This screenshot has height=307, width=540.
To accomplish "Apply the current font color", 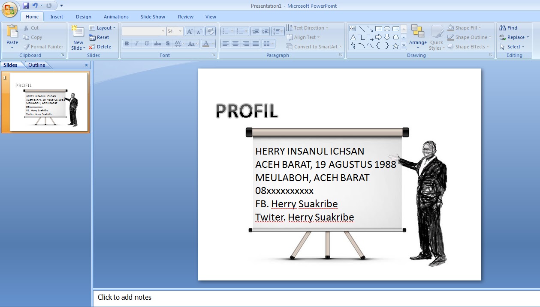I will pos(206,44).
